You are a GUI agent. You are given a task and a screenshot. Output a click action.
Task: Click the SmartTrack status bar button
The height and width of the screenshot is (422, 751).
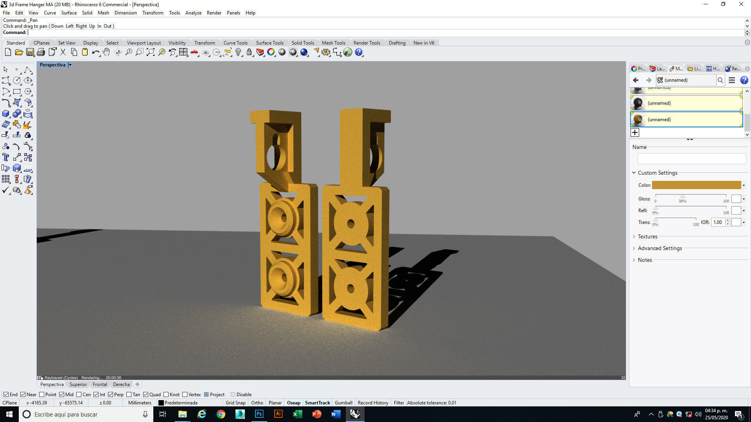[318, 402]
